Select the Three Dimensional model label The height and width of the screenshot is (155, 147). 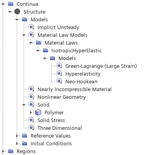coord(60,128)
